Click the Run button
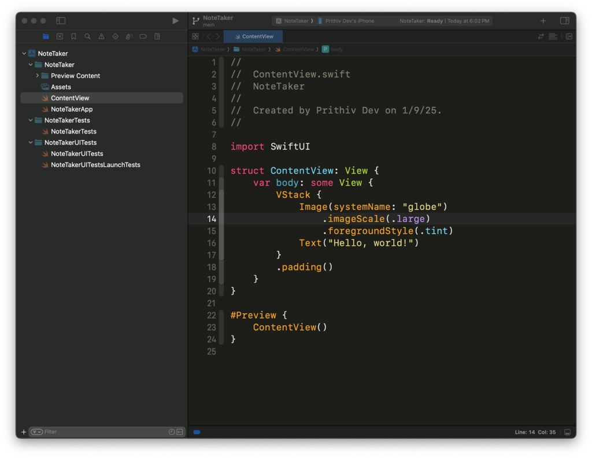The width and height of the screenshot is (592, 458). [175, 20]
